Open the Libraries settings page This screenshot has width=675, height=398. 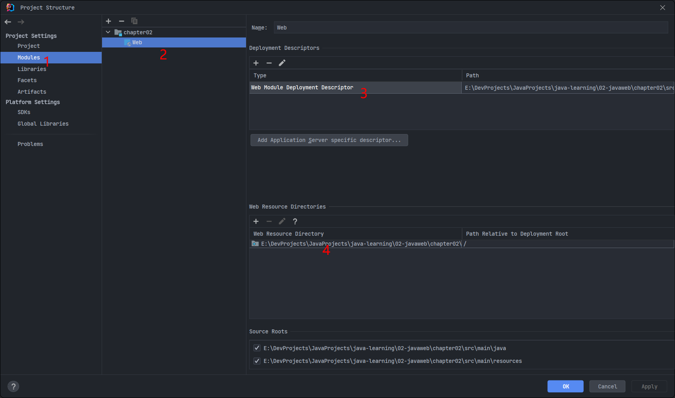(32, 69)
